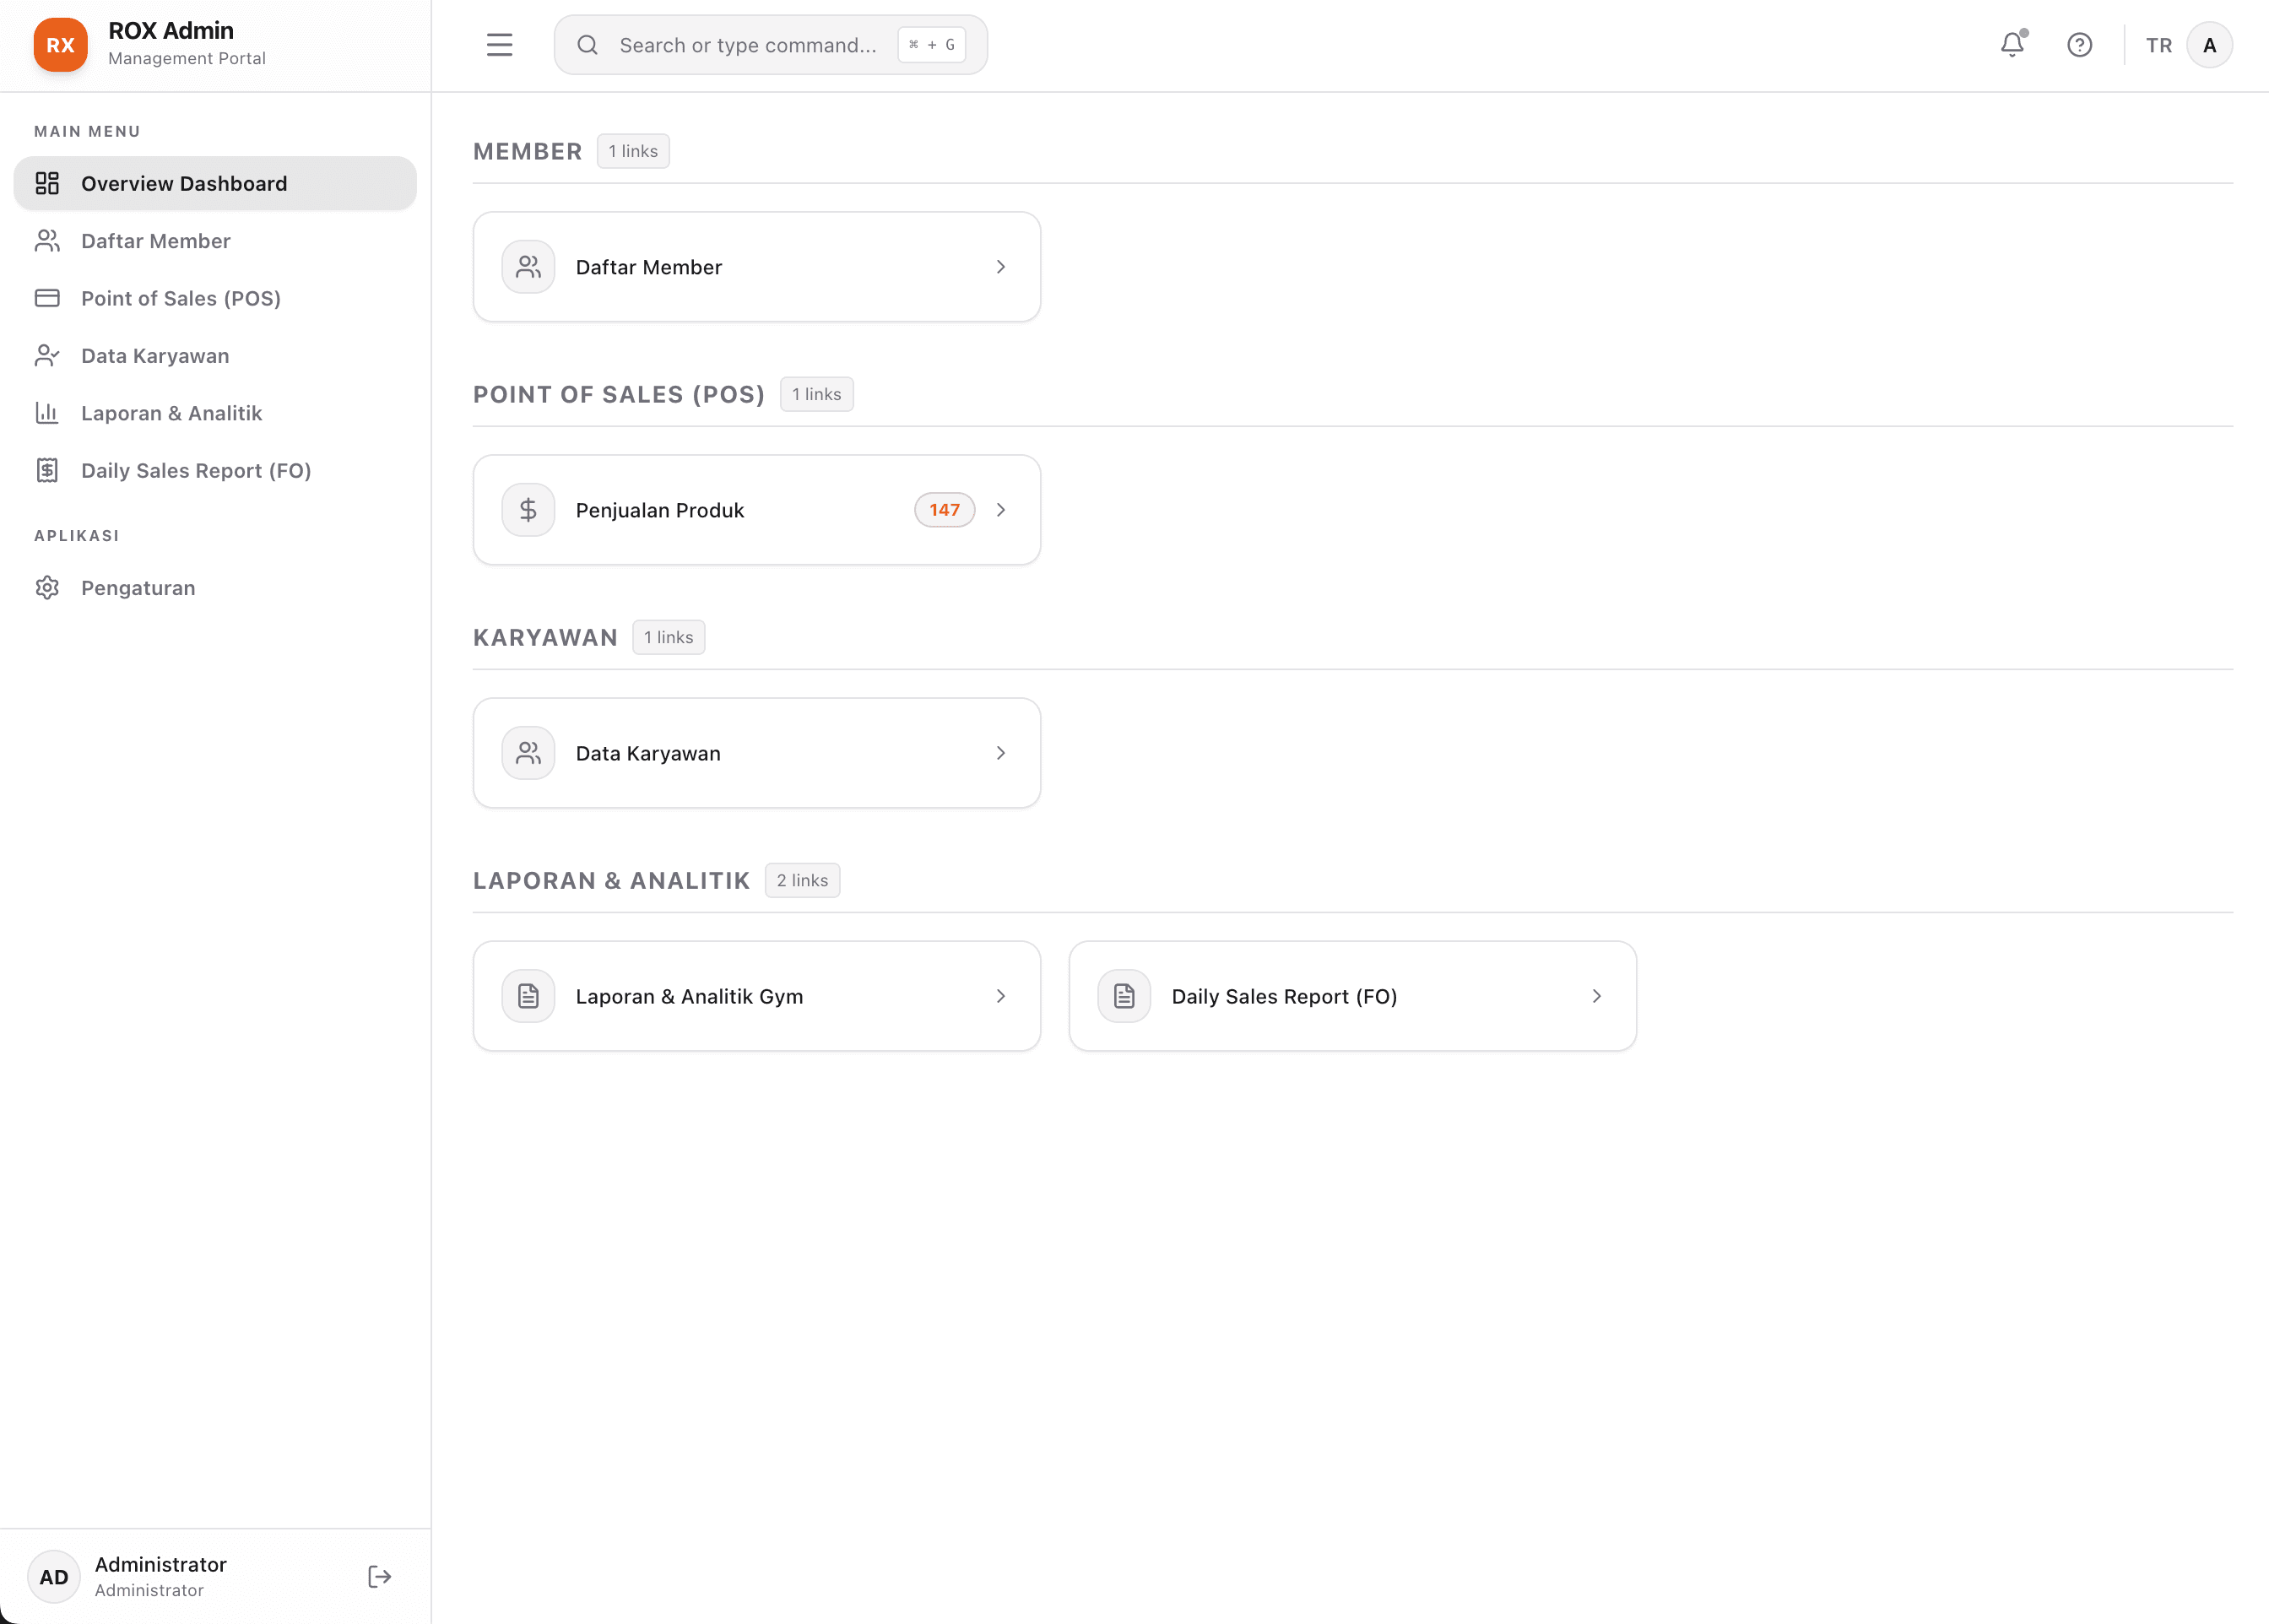The width and height of the screenshot is (2269, 1624).
Task: Open chevron on Penjualan Produk card
Action: [1001, 510]
